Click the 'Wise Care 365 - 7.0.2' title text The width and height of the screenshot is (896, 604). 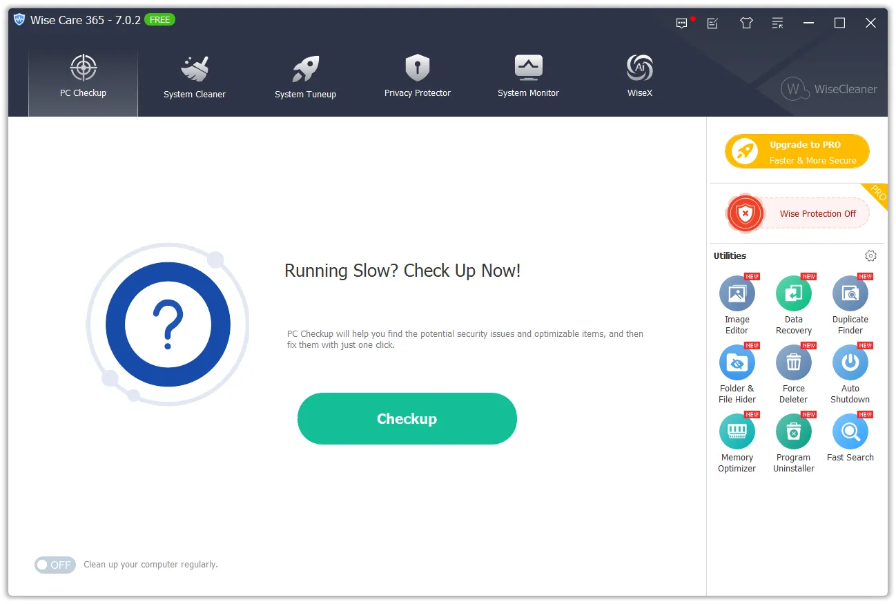86,20
